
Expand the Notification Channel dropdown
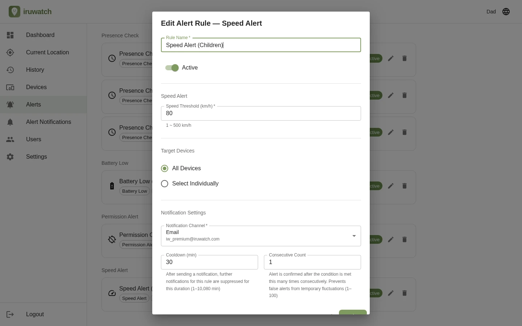pyautogui.click(x=261, y=236)
